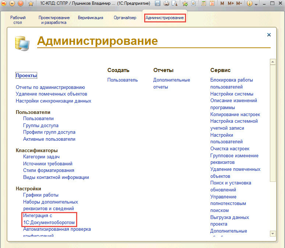Click the Favorites star icon near the title
The height and width of the screenshot is (248, 285).
tap(31, 4)
